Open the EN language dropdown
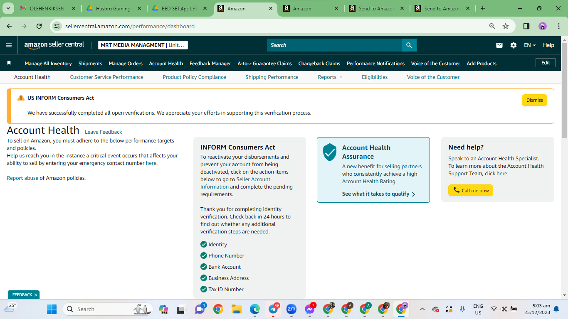Screen dimensions: 568x319 tap(530, 45)
